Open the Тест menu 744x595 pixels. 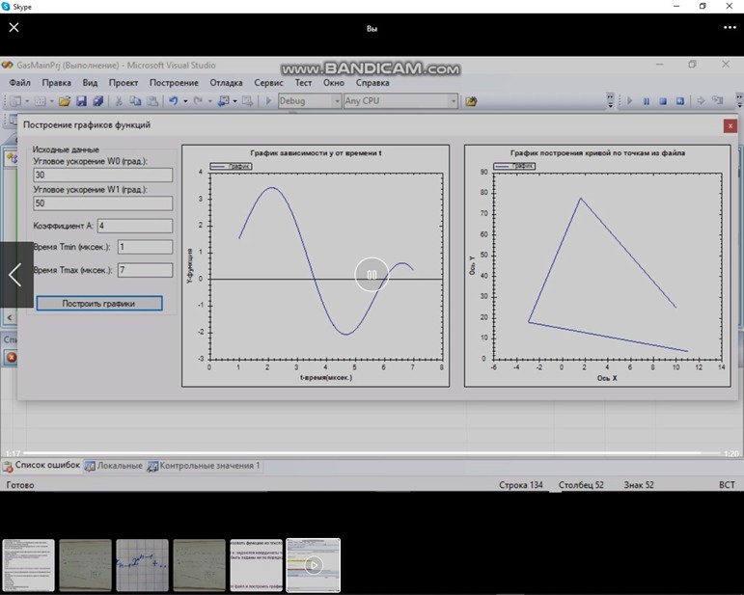point(303,83)
